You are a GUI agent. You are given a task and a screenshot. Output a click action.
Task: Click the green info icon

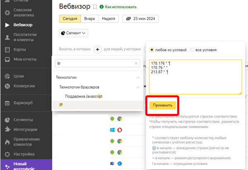click(x=101, y=7)
